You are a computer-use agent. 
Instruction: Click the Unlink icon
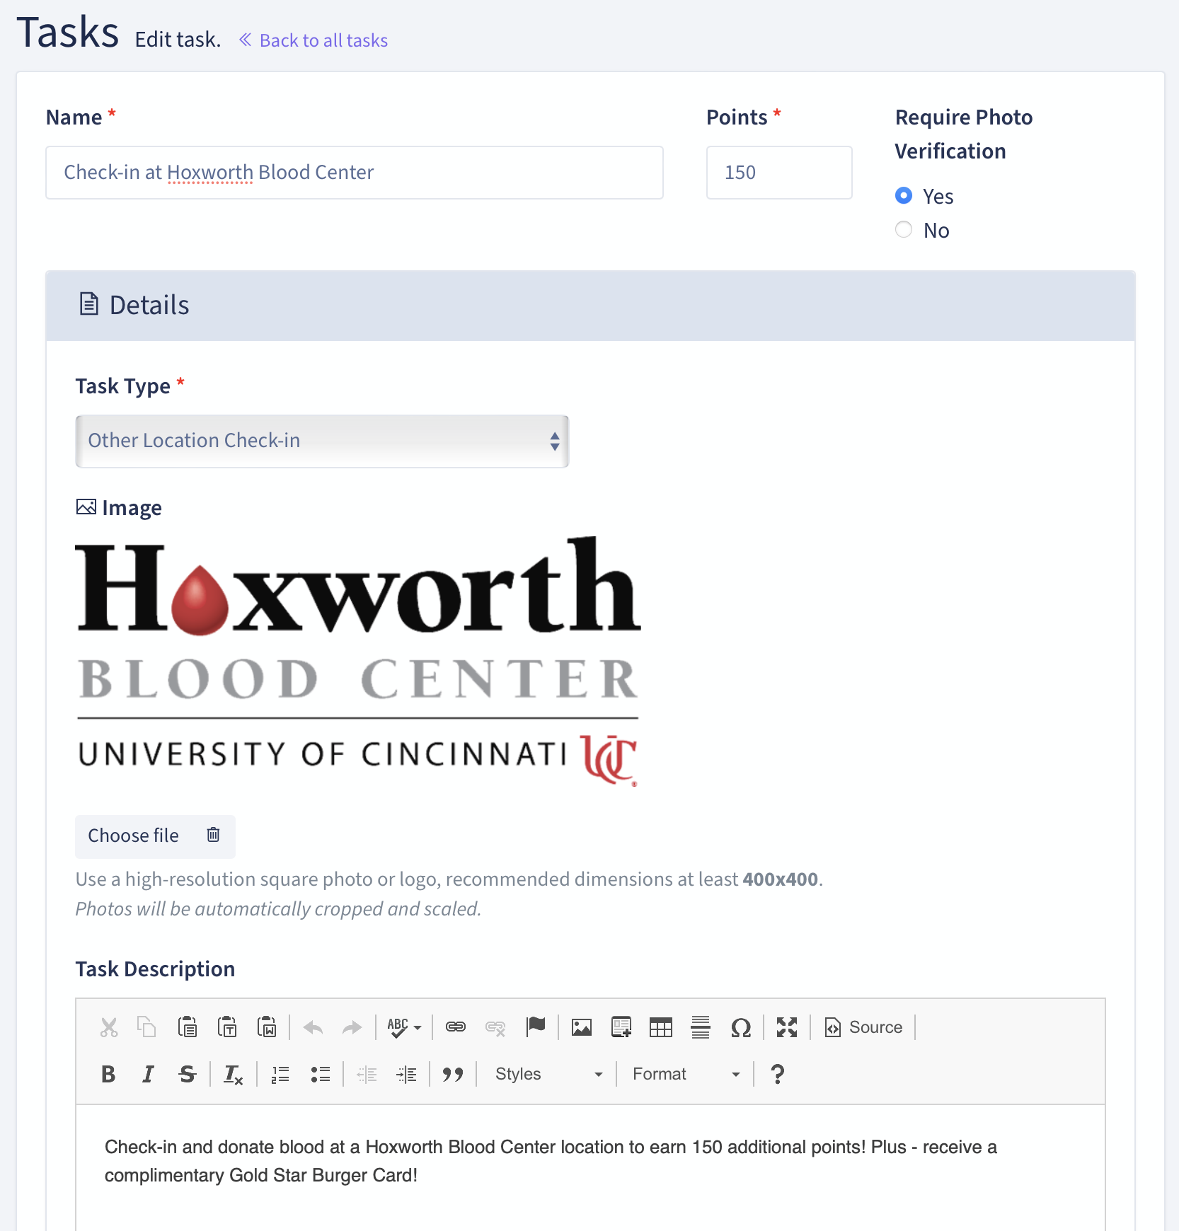tap(495, 1027)
